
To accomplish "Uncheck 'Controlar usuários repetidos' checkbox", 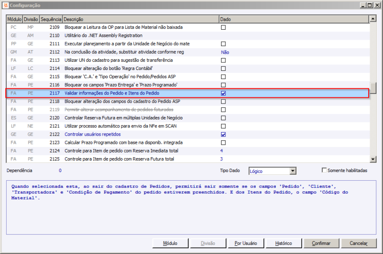I will (x=223, y=134).
